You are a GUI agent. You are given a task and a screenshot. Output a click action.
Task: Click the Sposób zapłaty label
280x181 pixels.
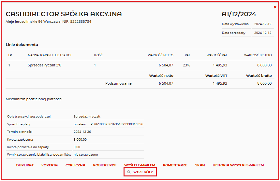click(19, 124)
